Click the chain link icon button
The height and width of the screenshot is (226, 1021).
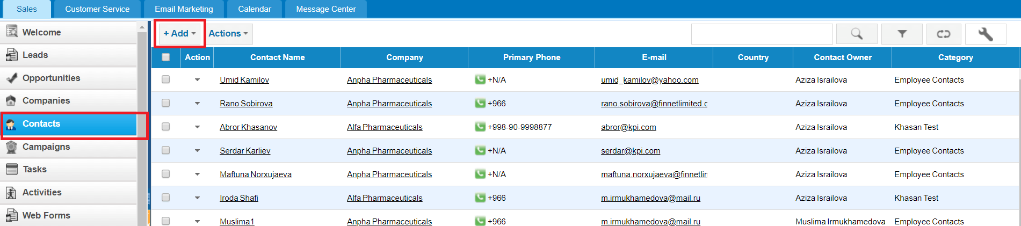(944, 34)
